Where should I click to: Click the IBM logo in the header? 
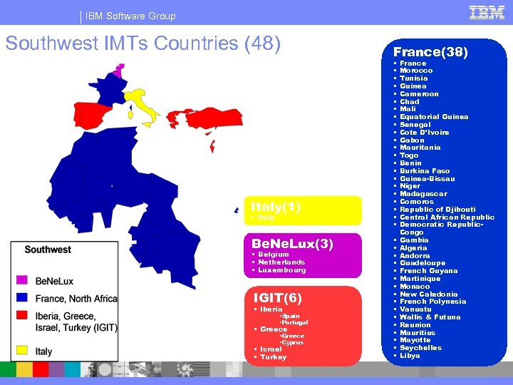[x=487, y=13]
